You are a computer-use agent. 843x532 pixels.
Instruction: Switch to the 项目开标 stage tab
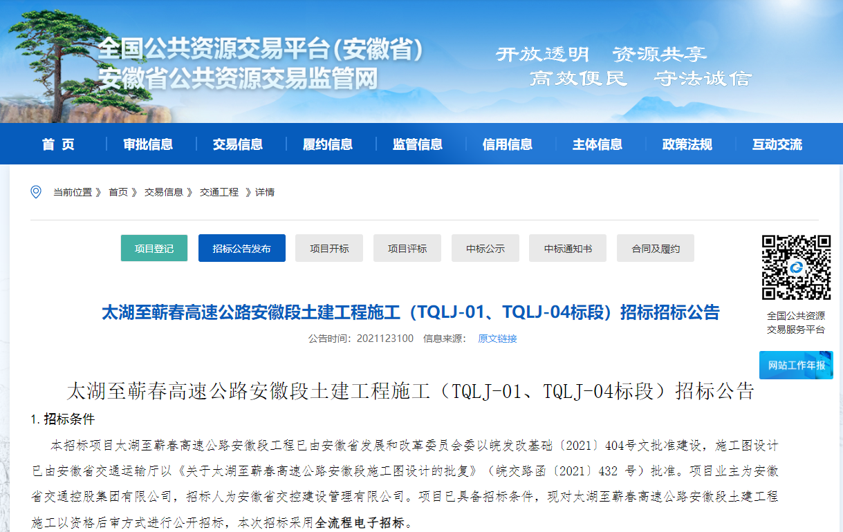(x=329, y=249)
